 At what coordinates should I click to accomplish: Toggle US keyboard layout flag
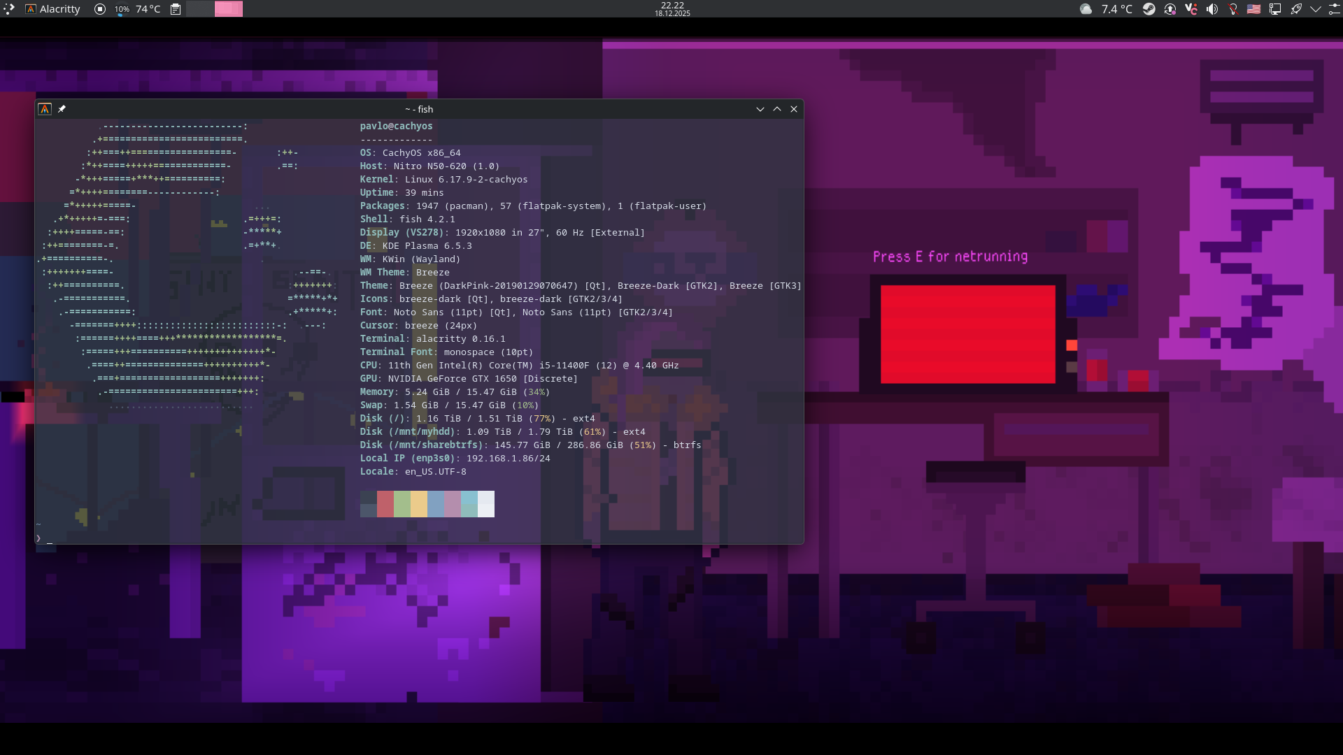point(1253,9)
